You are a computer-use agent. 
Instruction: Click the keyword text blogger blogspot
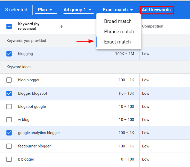click(x=32, y=93)
